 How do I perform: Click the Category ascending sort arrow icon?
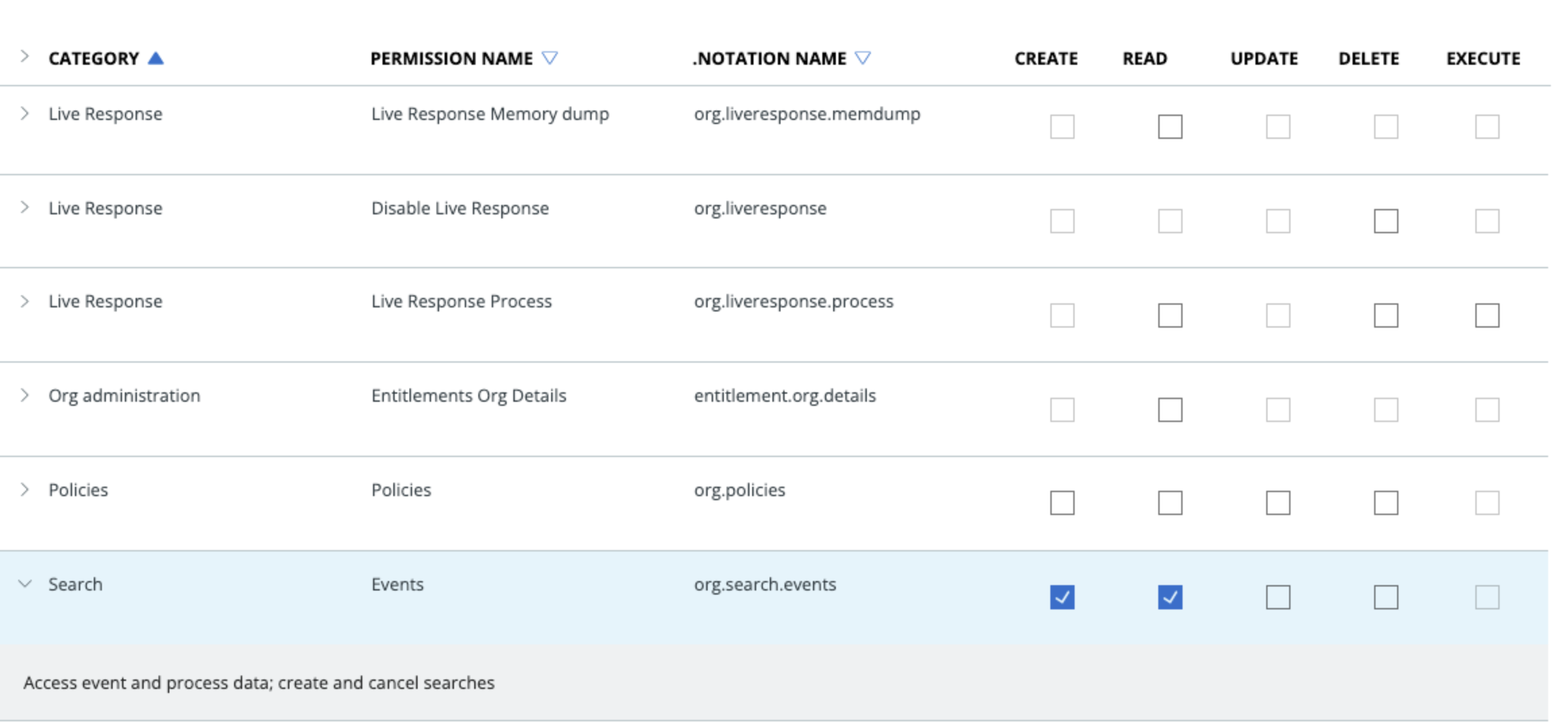point(156,59)
